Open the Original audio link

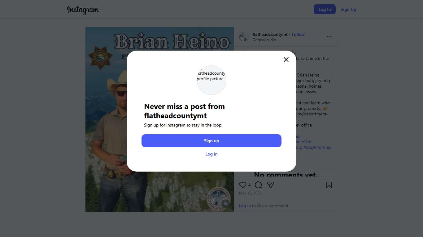[x=264, y=40]
